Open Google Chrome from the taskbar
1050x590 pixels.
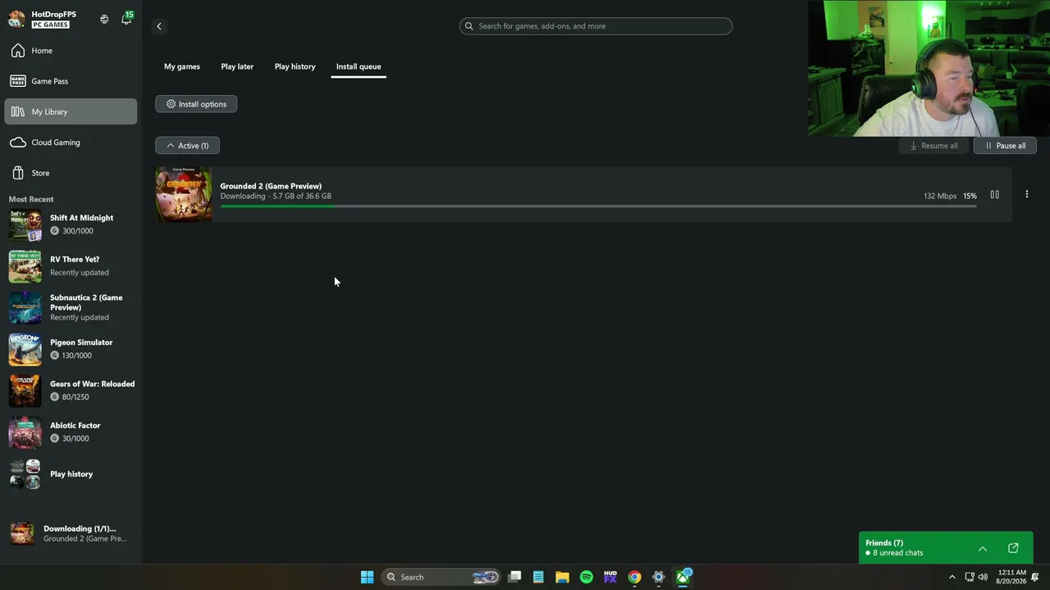[634, 577]
